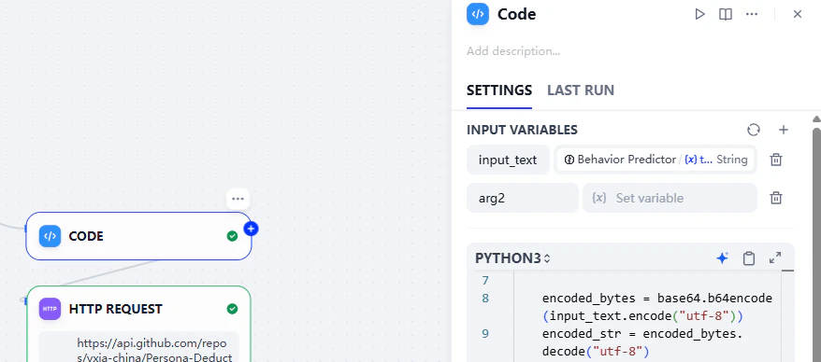Expand code editor to fullscreen
This screenshot has height=362, width=821.
(x=775, y=258)
